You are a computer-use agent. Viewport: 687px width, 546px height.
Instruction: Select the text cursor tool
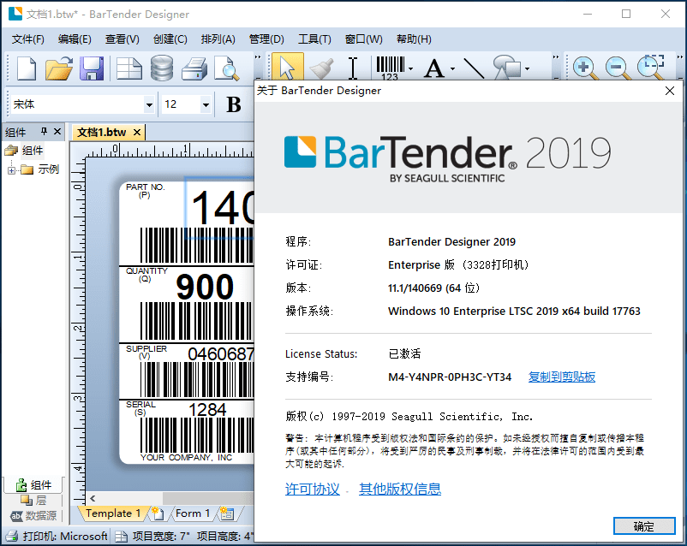[353, 68]
